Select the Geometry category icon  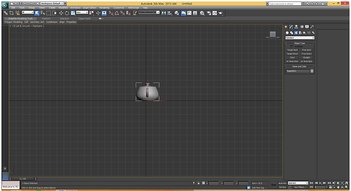287,33
